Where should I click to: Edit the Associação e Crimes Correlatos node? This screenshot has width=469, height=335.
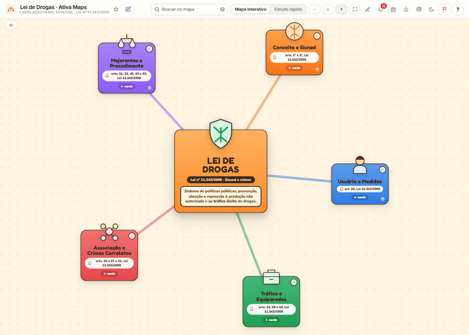click(x=132, y=236)
